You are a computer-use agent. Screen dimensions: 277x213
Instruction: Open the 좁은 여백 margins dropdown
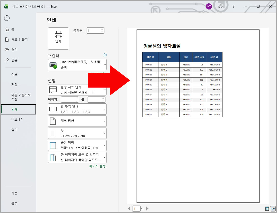[77, 145]
